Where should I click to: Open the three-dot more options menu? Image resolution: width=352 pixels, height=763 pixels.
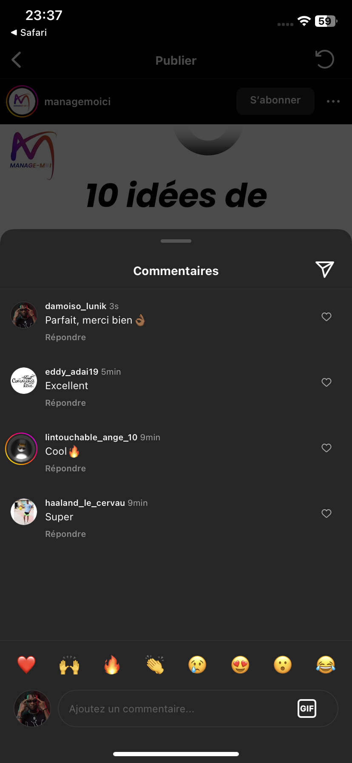[333, 101]
